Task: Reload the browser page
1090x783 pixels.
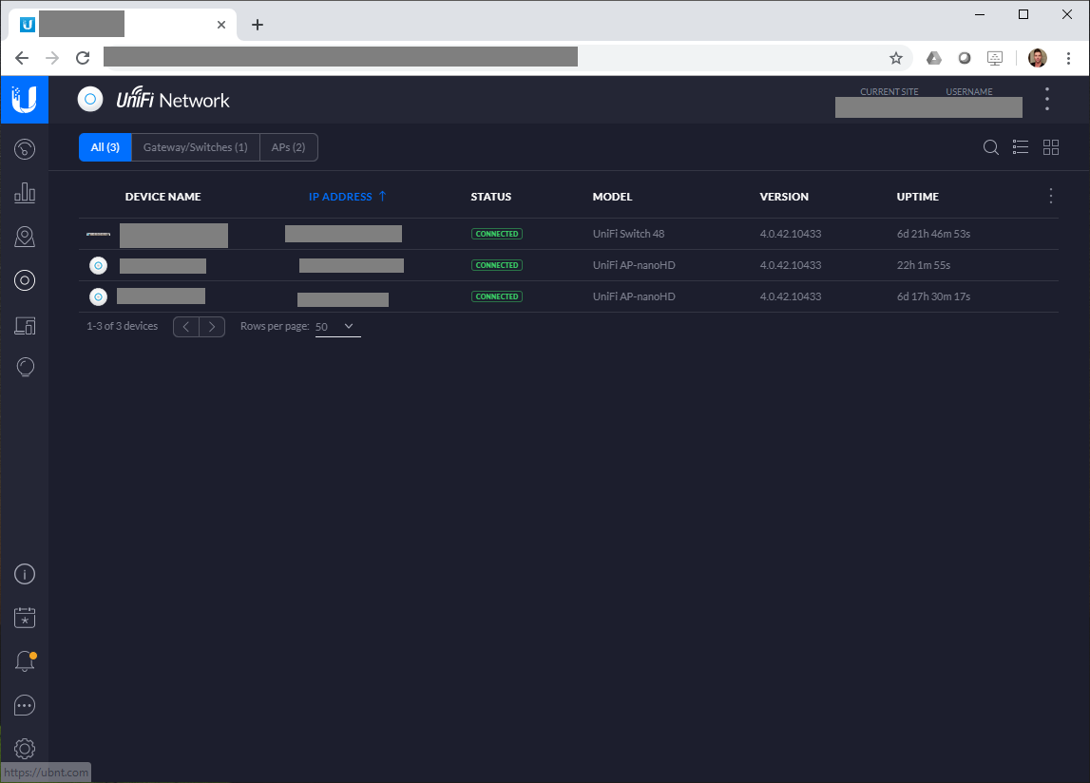Action: pos(83,58)
